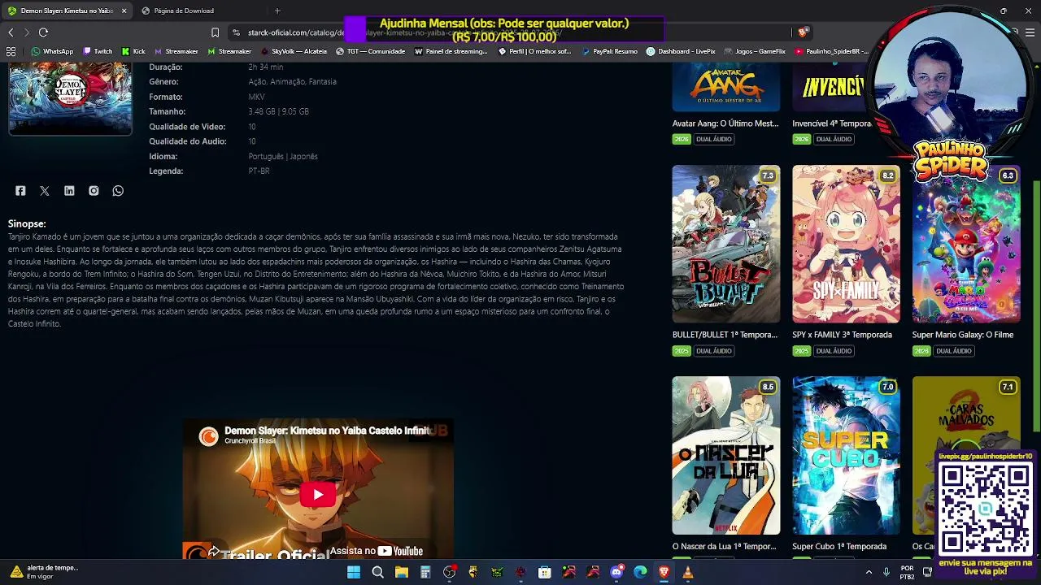Share the page on Instagram
The width and height of the screenshot is (1041, 585).
(x=94, y=191)
